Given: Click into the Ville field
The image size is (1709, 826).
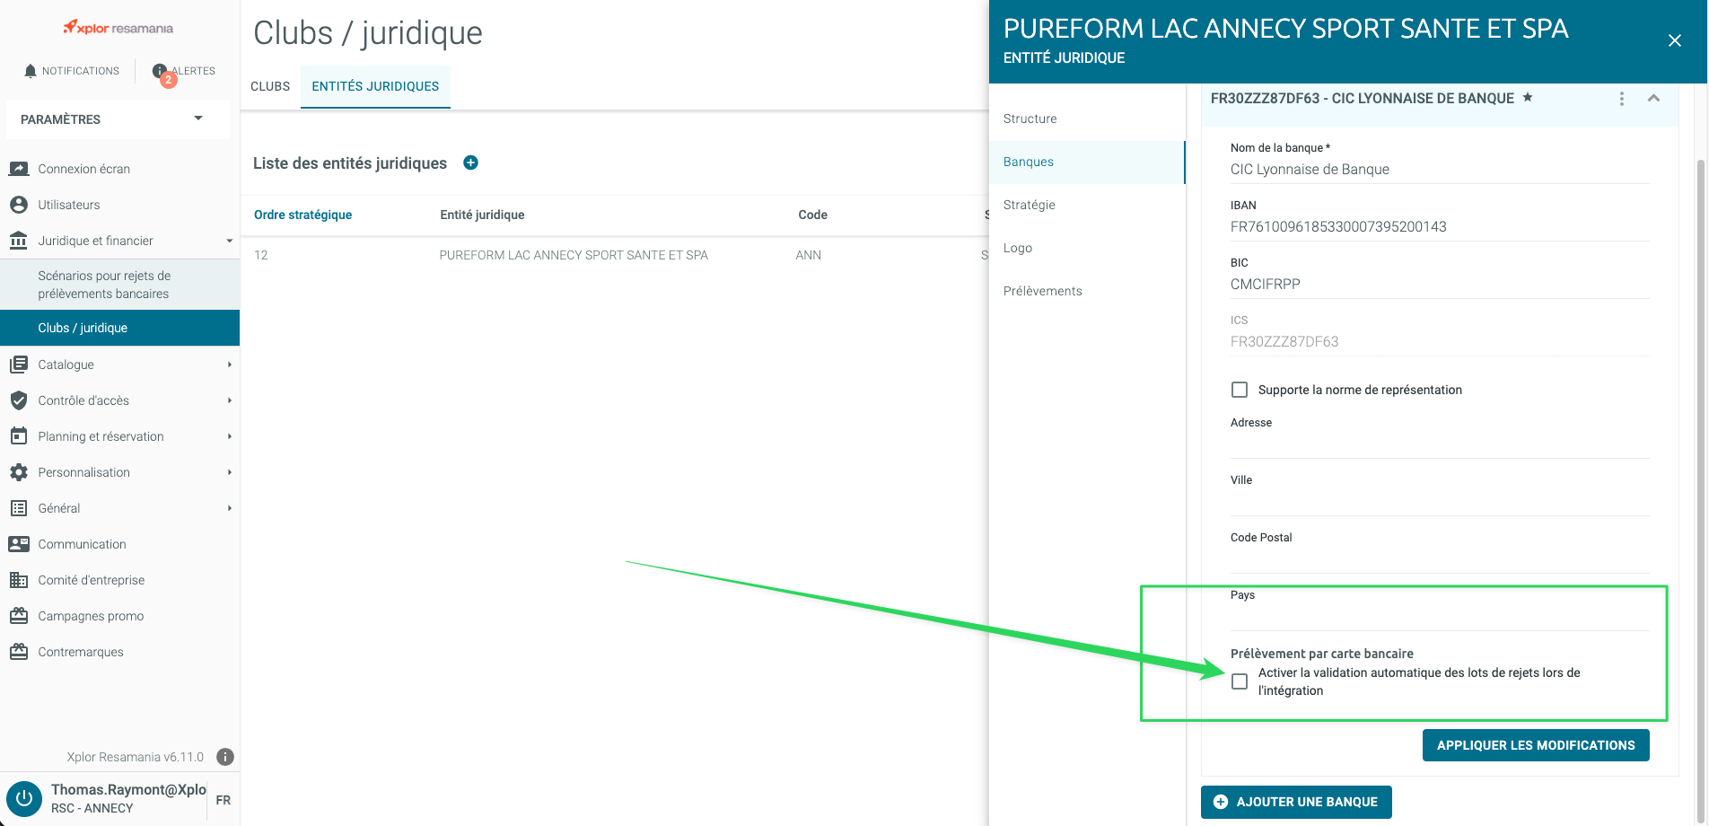Looking at the screenshot, I should pos(1440,503).
